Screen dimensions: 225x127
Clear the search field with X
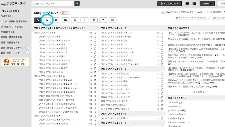point(72,3)
